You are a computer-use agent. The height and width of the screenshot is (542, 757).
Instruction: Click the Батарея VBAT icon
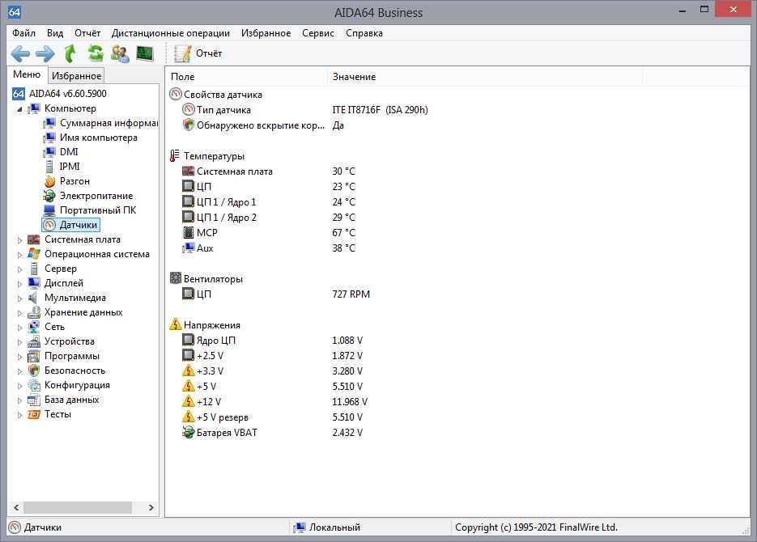click(x=189, y=432)
